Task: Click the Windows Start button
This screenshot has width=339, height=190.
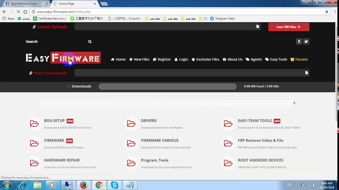Action: click(x=6, y=185)
